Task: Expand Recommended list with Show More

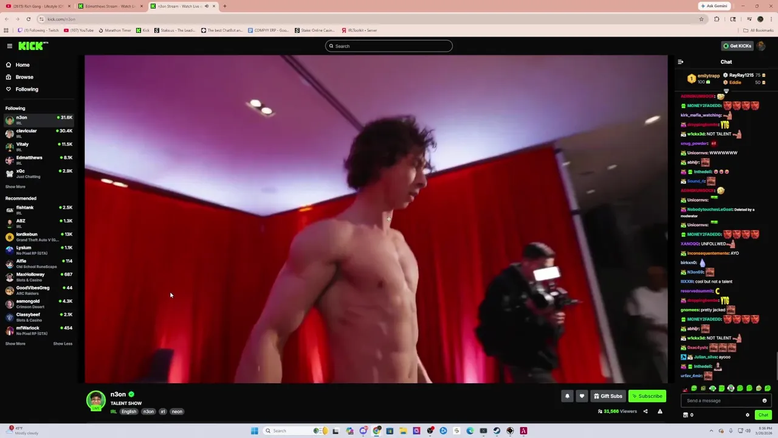Action: (x=15, y=344)
